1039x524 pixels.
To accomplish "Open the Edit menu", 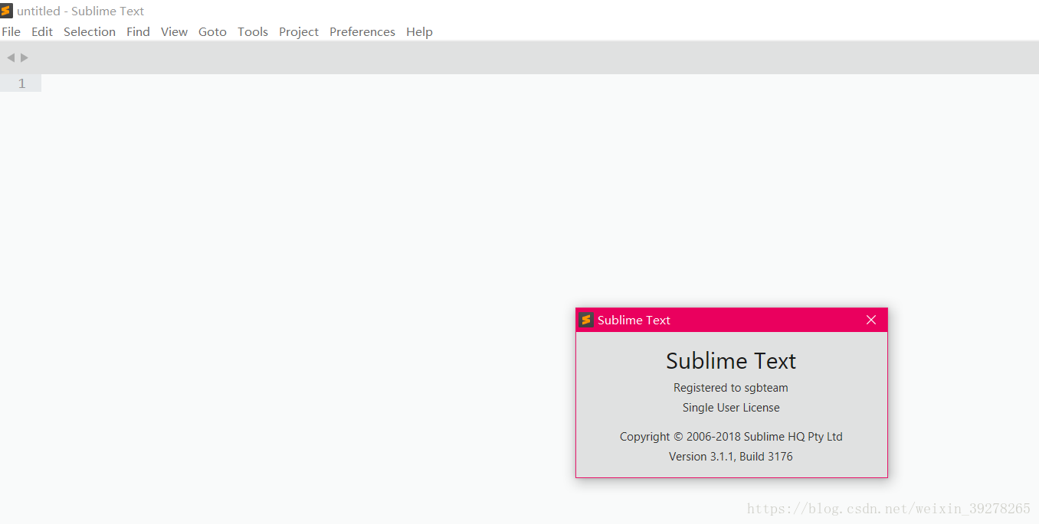I will pyautogui.click(x=42, y=31).
